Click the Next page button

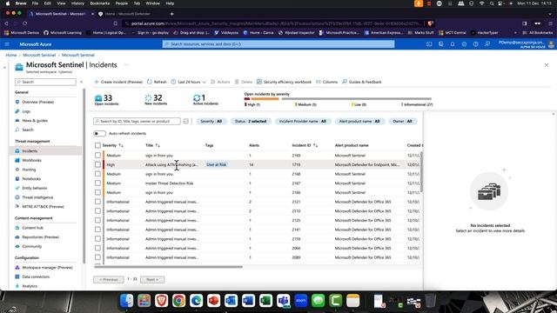pyautogui.click(x=152, y=280)
